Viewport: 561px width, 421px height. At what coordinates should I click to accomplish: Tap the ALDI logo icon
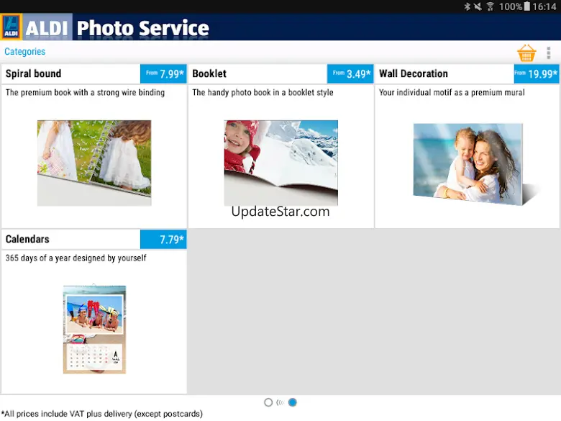pos(11,27)
